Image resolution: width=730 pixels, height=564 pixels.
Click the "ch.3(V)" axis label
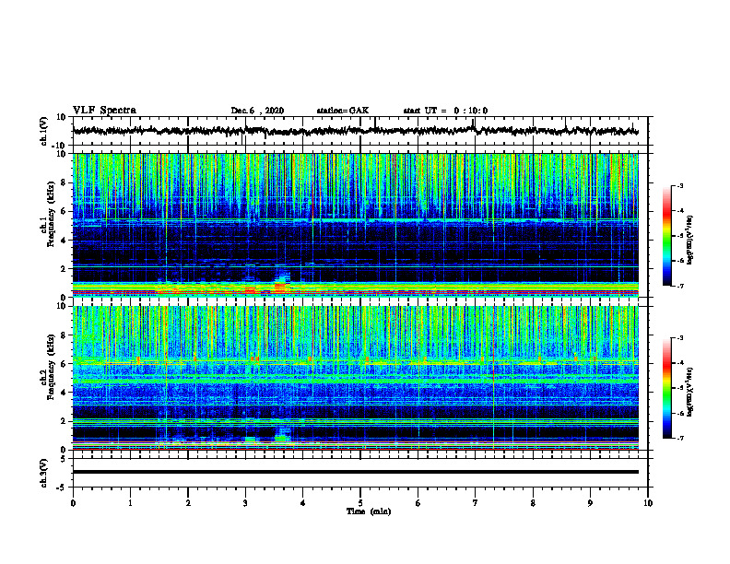pyautogui.click(x=44, y=473)
